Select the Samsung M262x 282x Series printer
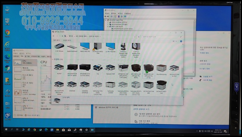This screenshot has height=137, width=242. 123,88
